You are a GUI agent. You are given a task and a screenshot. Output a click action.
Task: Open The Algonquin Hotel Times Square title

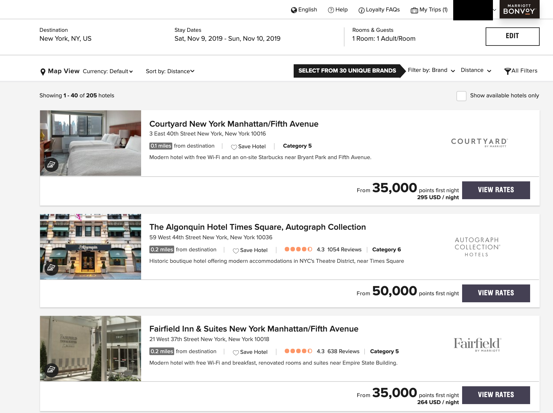pyautogui.click(x=257, y=227)
